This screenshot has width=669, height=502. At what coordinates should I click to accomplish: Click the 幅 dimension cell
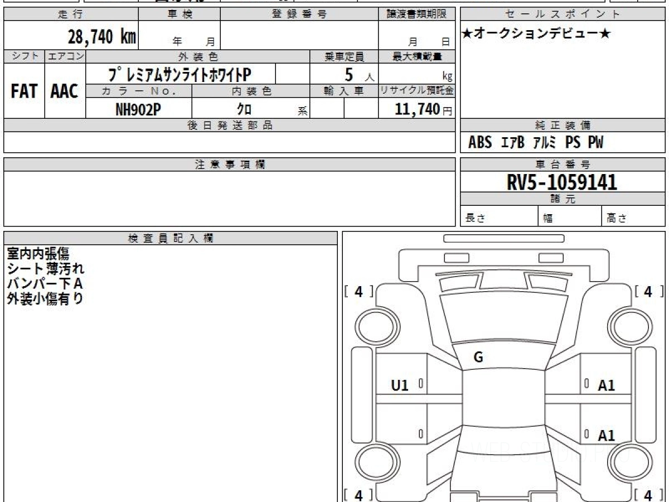(570, 216)
